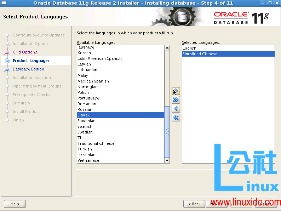
Task: Go to the Database Edition step
Action: pyautogui.click(x=28, y=69)
